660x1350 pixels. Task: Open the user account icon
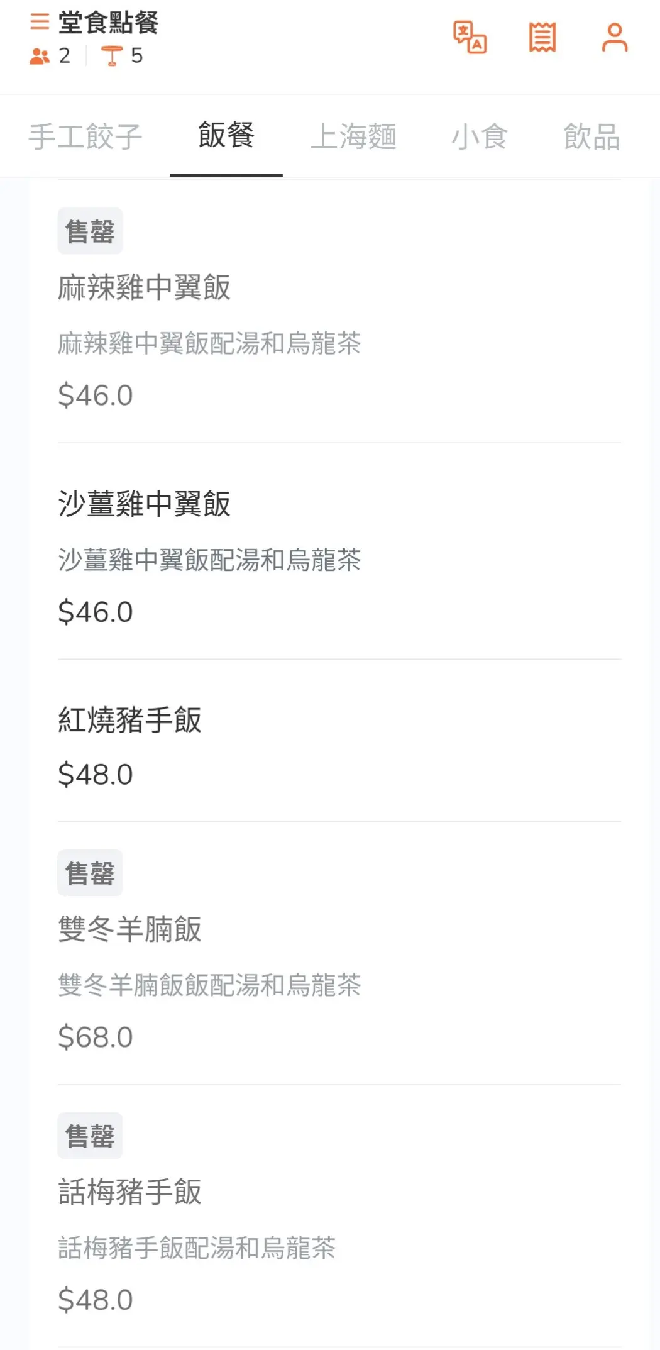[614, 38]
